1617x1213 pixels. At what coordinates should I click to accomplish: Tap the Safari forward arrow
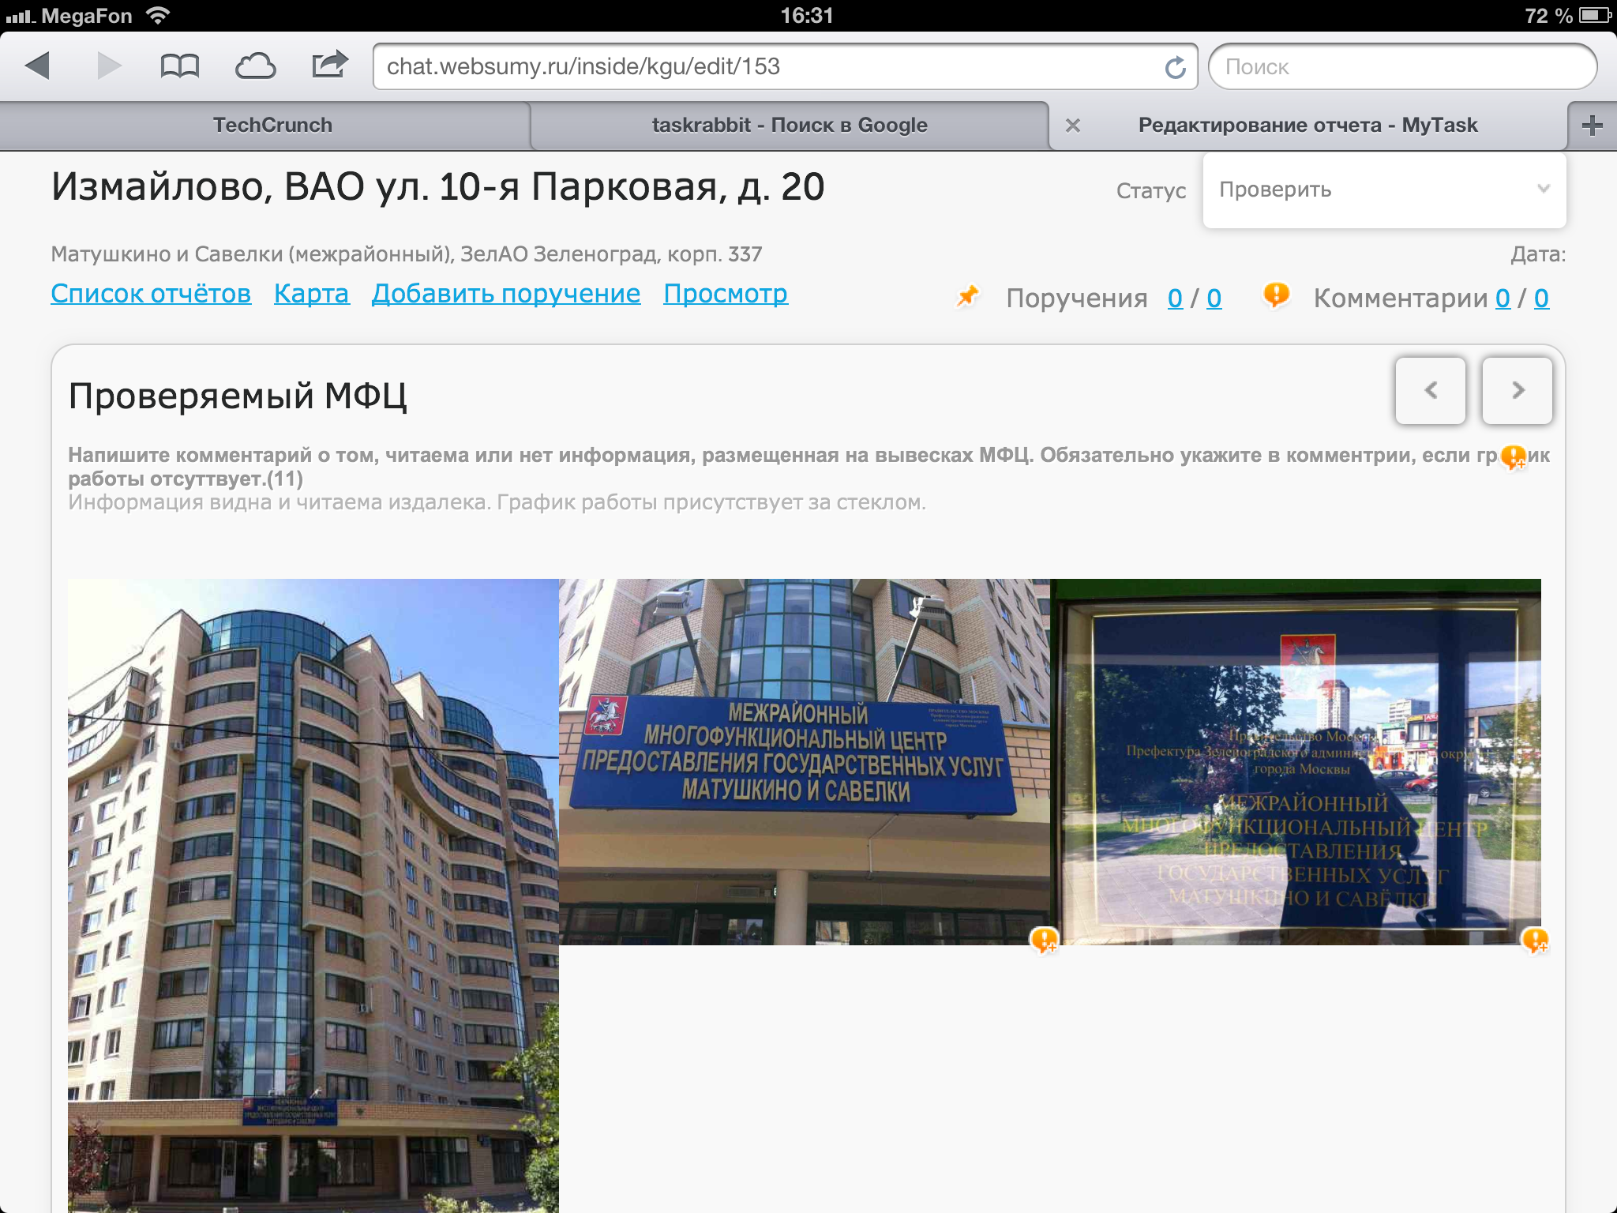(109, 66)
